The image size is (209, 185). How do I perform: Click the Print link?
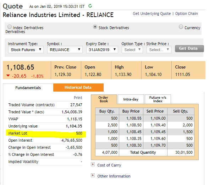78,98
